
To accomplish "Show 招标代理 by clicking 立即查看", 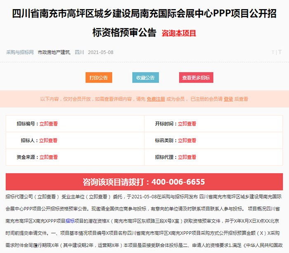I will pos(187,157).
